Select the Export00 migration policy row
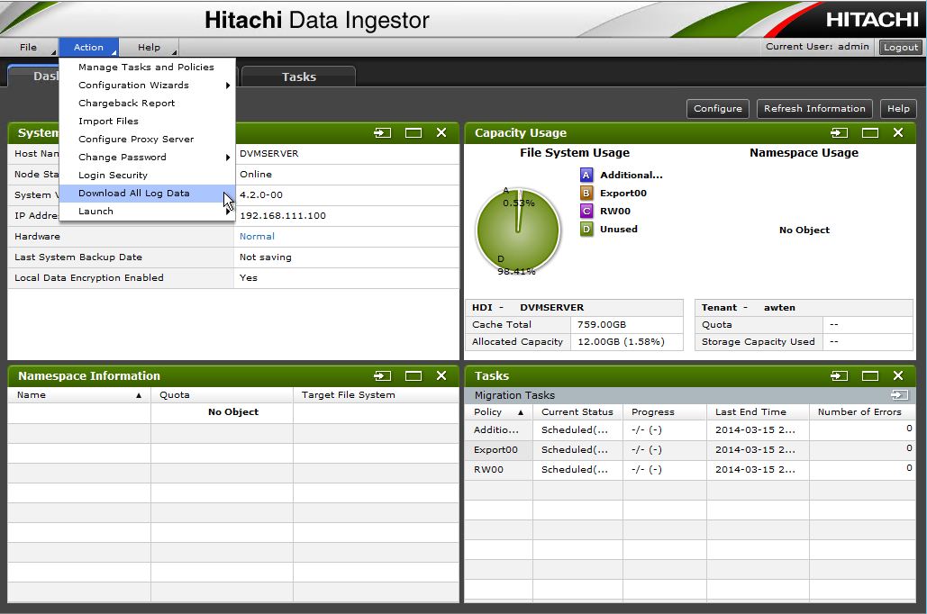Image resolution: width=927 pixels, height=614 pixels. (690, 450)
